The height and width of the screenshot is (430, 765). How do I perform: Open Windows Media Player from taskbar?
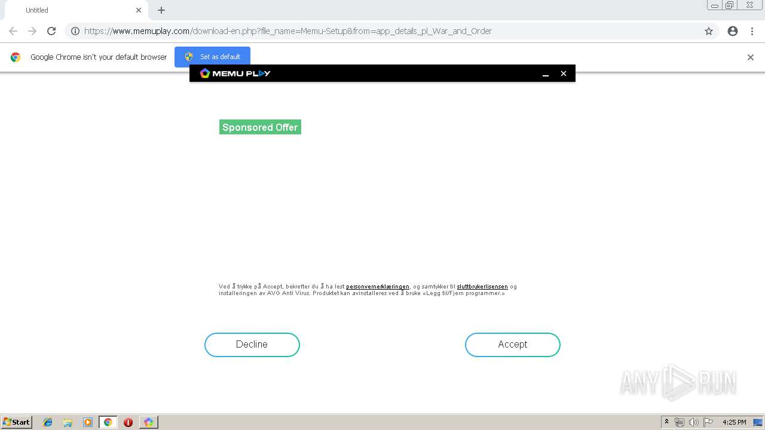88,422
